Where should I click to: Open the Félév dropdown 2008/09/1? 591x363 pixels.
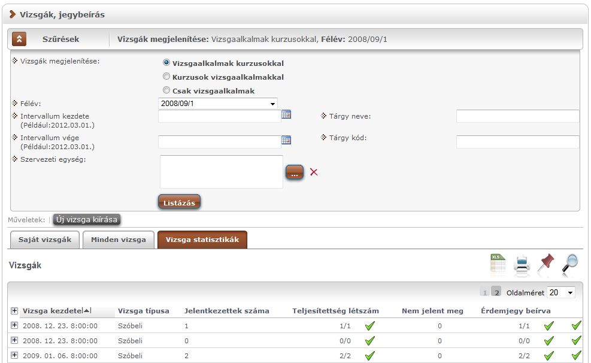[218, 103]
